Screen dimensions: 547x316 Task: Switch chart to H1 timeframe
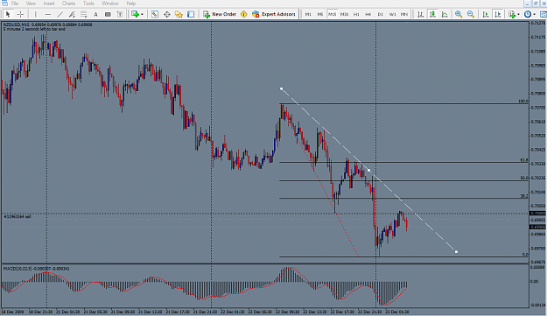(x=356, y=14)
